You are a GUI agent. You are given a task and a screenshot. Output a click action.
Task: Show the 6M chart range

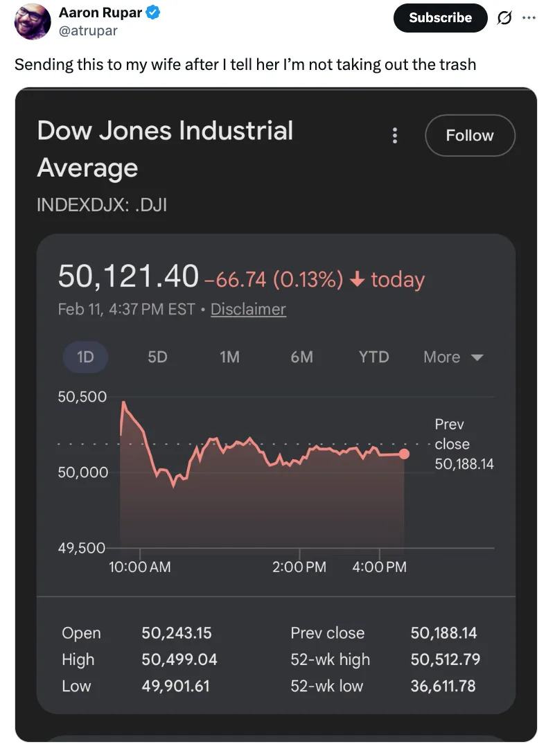[301, 357]
